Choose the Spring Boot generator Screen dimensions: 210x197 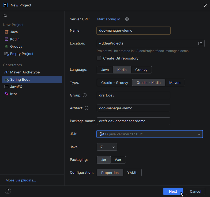point(32,79)
